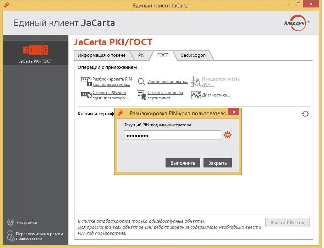Maximize the Единый клиент JaCarta window

coord(298,4)
